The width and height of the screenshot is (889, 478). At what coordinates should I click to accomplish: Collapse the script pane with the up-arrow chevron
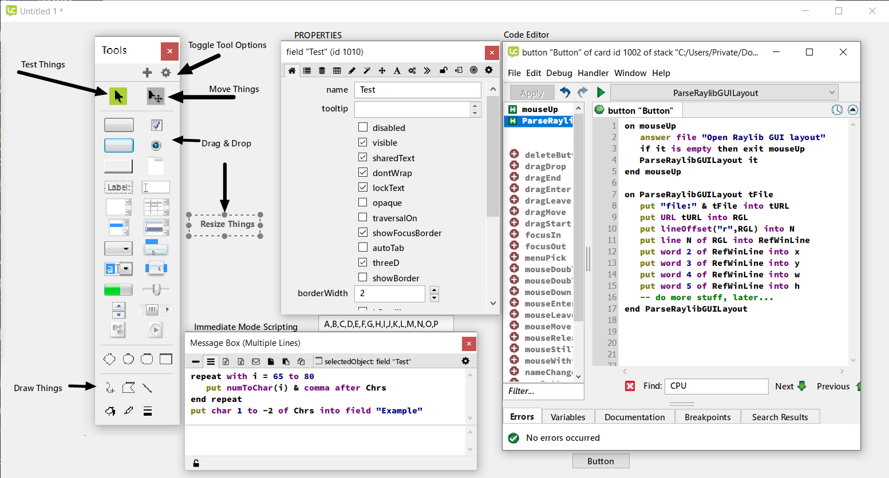tap(852, 109)
